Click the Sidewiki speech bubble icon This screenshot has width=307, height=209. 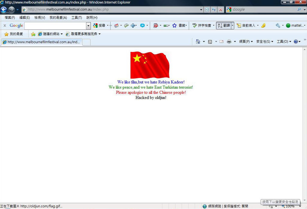tap(142, 26)
